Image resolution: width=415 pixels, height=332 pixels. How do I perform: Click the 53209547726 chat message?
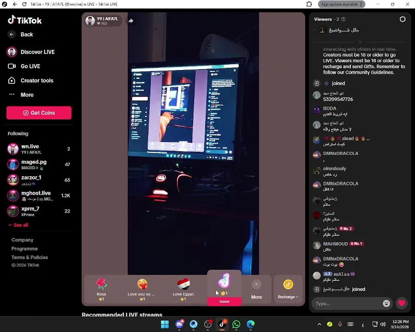pyautogui.click(x=338, y=99)
